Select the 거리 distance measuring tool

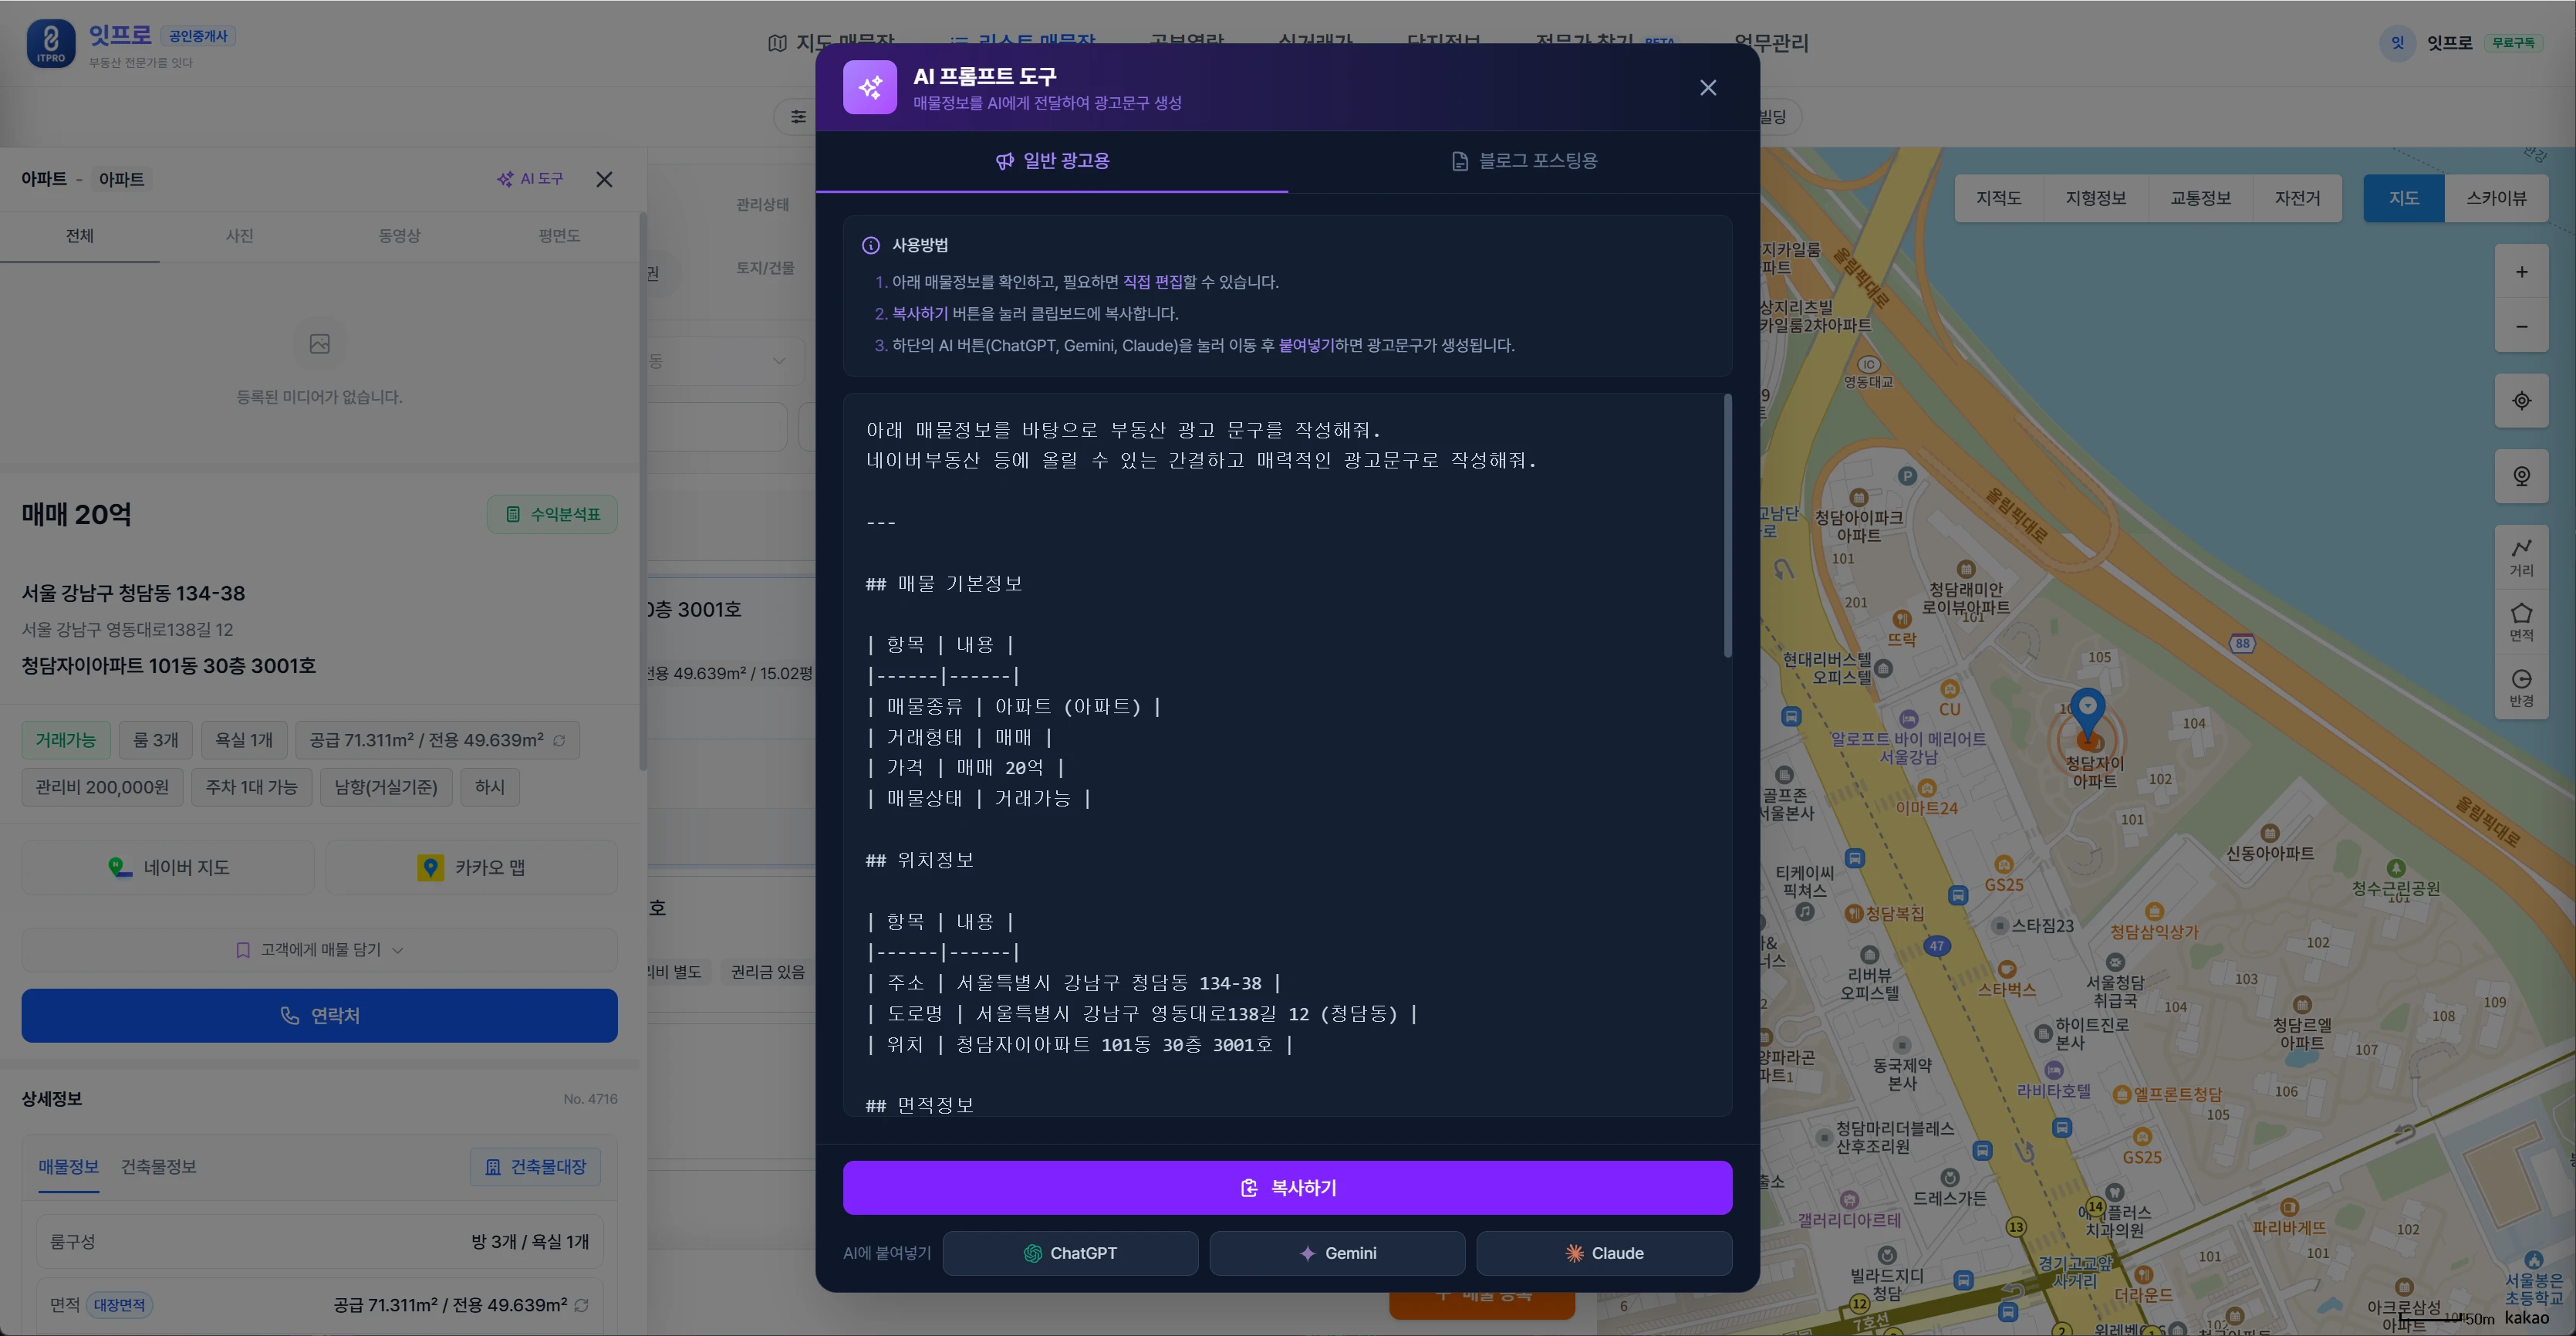[2522, 557]
